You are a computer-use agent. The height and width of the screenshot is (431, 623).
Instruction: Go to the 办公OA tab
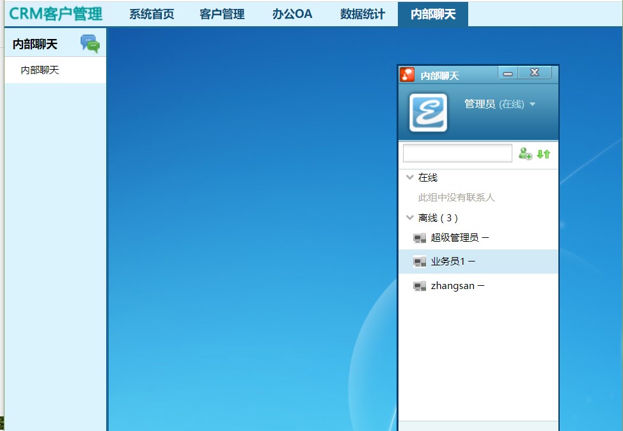coord(292,14)
